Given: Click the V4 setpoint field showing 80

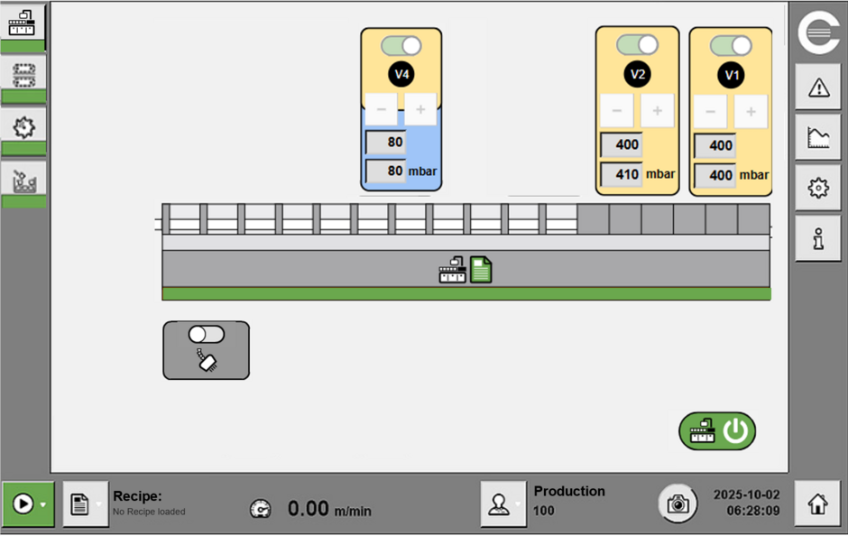Looking at the screenshot, I should tap(386, 142).
